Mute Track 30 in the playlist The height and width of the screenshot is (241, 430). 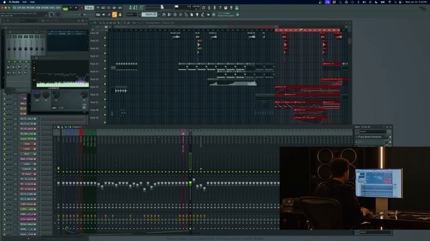105,53
